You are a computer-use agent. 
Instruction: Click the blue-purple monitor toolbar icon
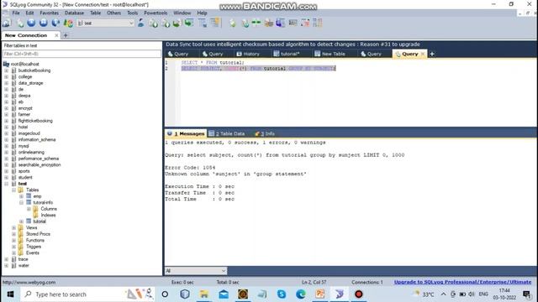[x=280, y=23]
